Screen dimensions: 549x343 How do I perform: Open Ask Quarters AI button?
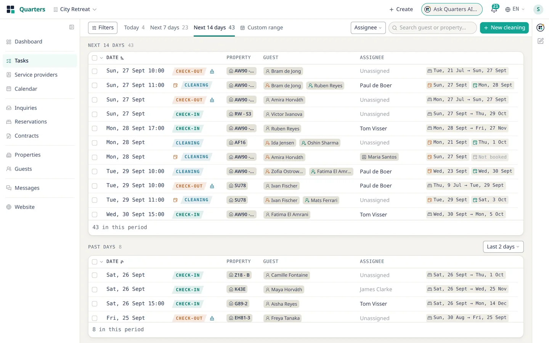452,9
